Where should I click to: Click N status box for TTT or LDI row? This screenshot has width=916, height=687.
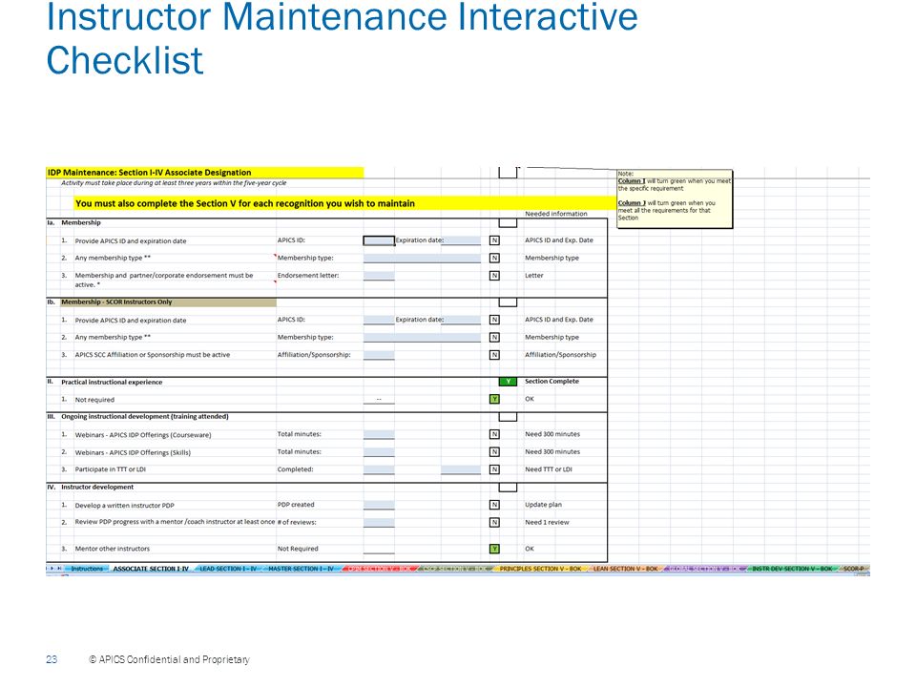(494, 469)
